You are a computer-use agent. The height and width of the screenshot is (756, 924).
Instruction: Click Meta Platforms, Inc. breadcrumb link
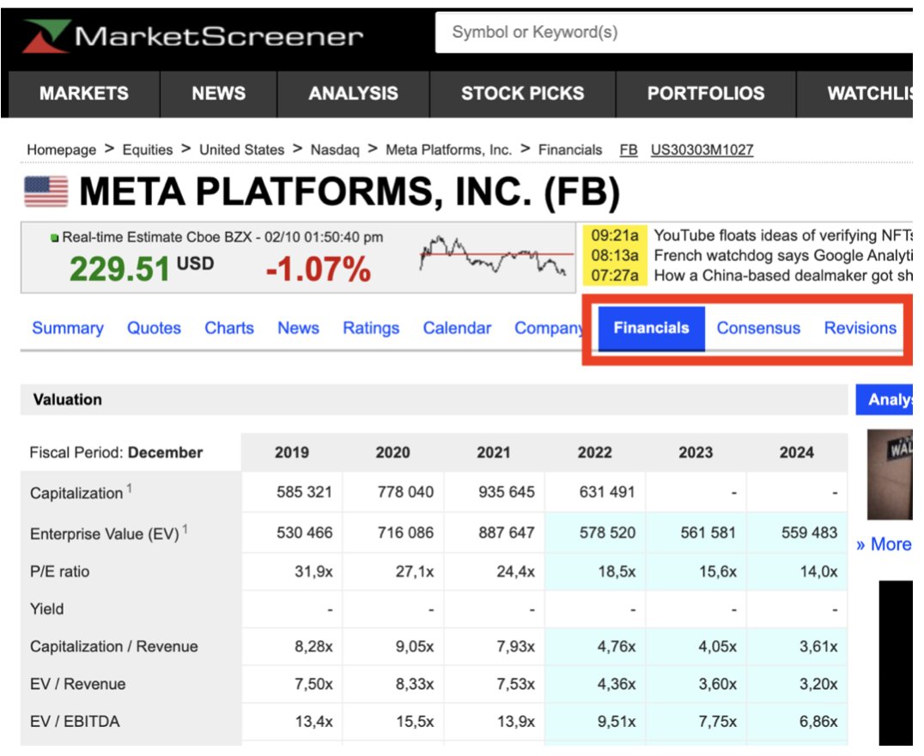pos(448,149)
